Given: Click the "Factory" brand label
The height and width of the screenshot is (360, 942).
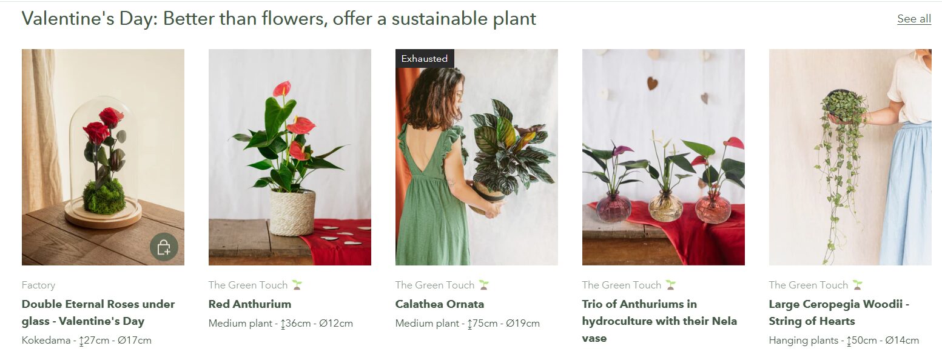Looking at the screenshot, I should pyautogui.click(x=38, y=285).
